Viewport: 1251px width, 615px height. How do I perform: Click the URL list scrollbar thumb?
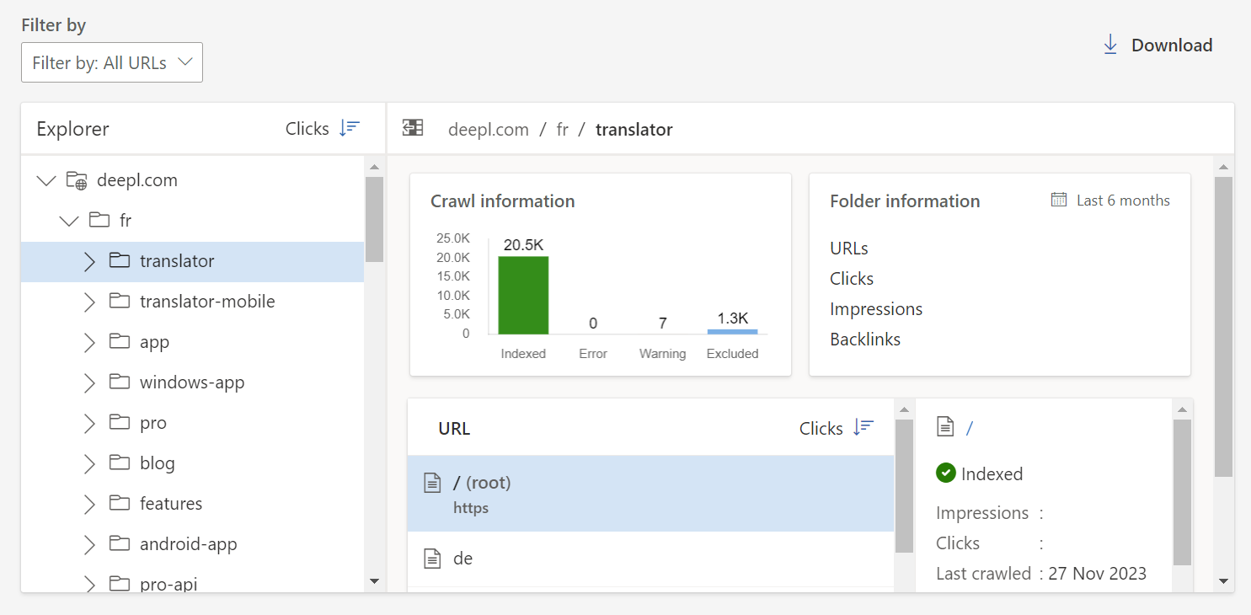pos(904,486)
